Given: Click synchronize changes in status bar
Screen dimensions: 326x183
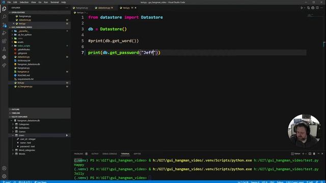Looking at the screenshot, I should (15, 182).
